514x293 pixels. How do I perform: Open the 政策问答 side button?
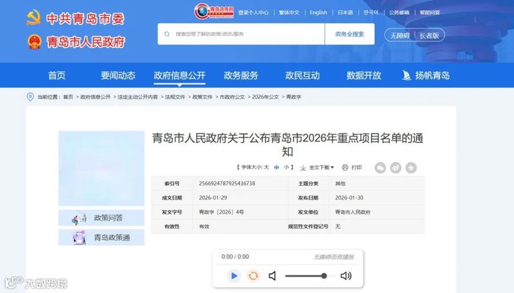click(x=101, y=218)
